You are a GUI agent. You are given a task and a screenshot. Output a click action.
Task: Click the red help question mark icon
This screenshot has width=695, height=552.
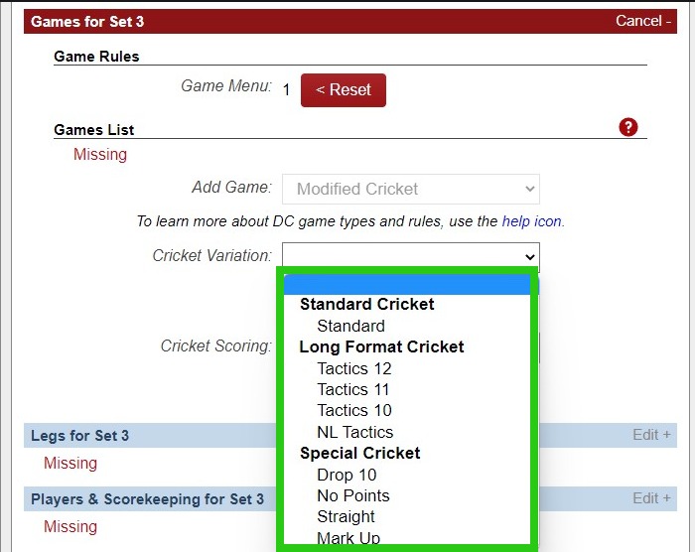click(627, 127)
